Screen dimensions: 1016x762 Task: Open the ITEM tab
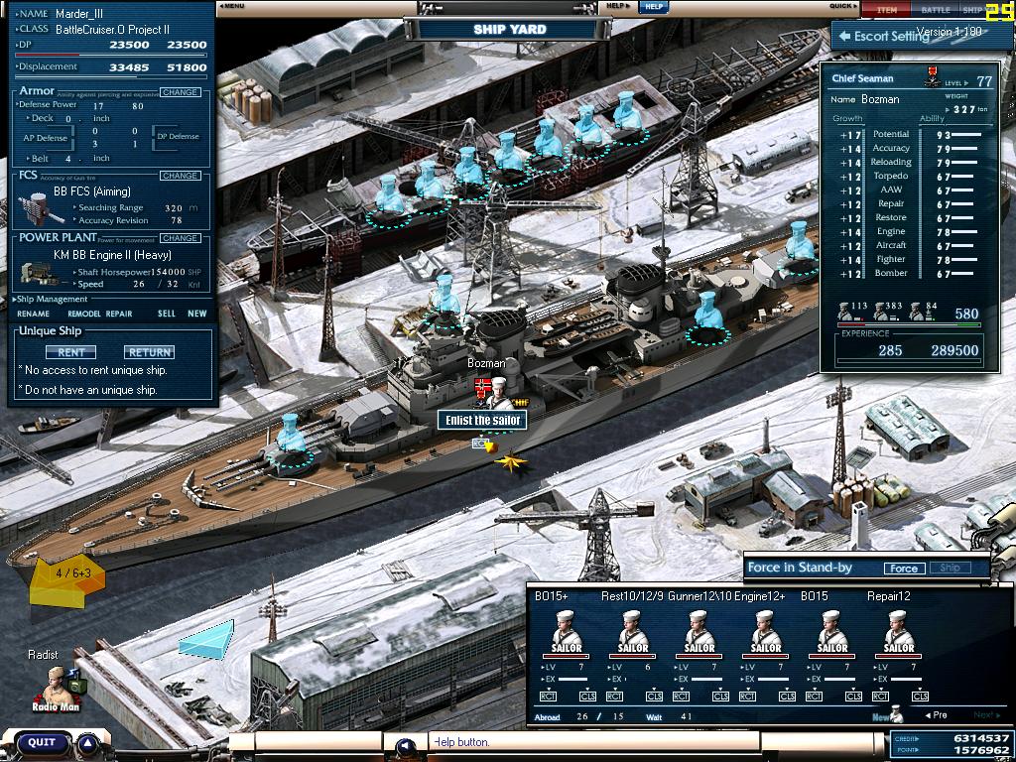coord(886,10)
